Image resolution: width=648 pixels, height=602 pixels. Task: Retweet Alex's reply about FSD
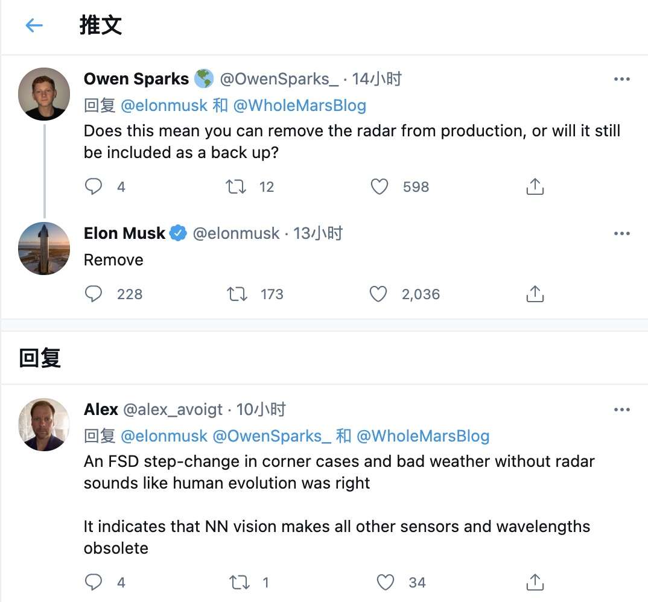pyautogui.click(x=240, y=582)
